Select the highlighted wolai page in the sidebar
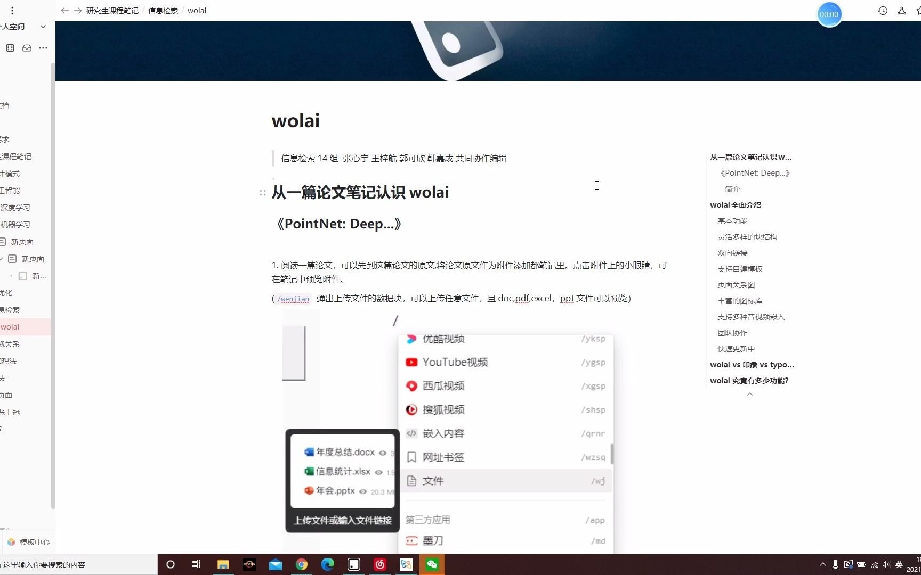921x575 pixels. [x=26, y=327]
